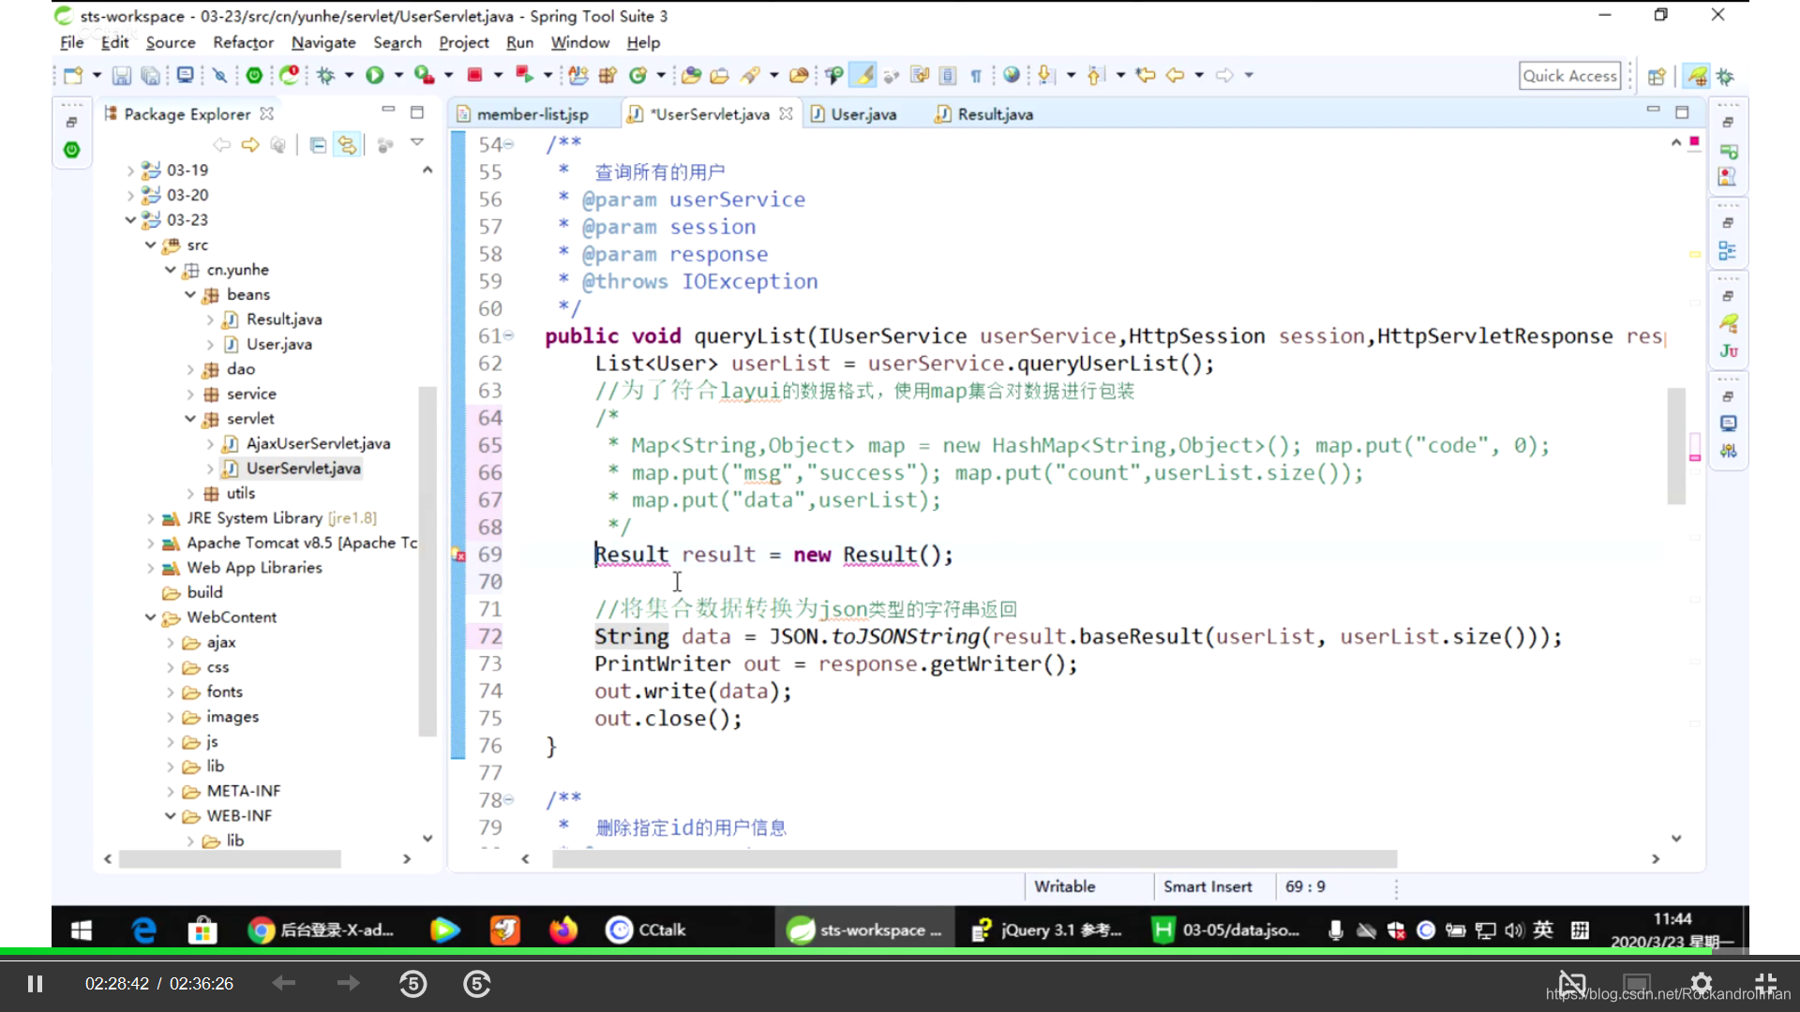Collapse the beans package
The height and width of the screenshot is (1012, 1800).
click(x=190, y=294)
